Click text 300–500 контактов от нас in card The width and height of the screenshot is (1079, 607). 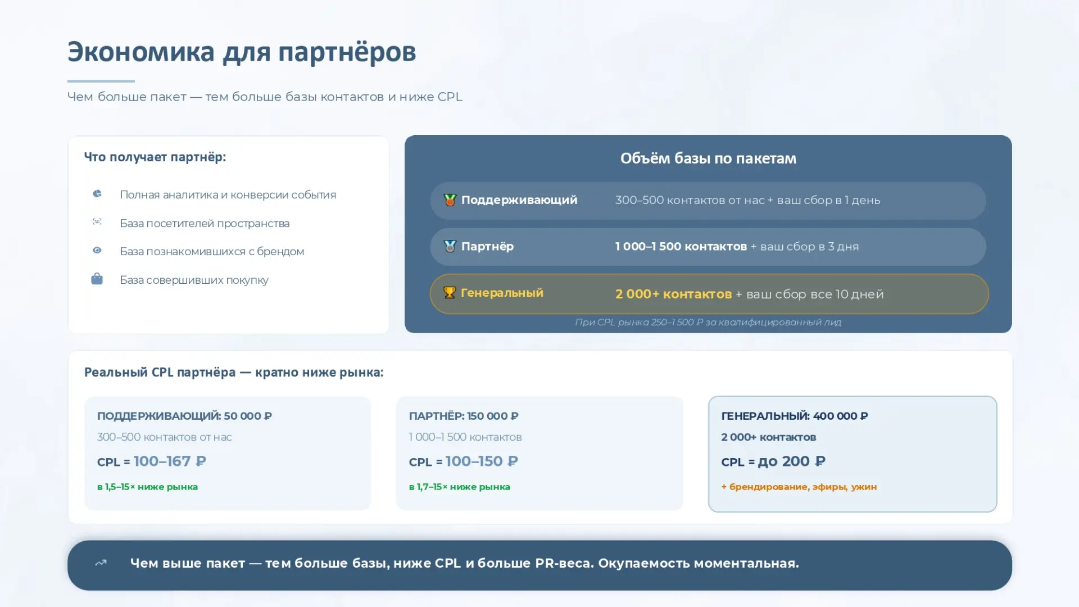tap(164, 437)
